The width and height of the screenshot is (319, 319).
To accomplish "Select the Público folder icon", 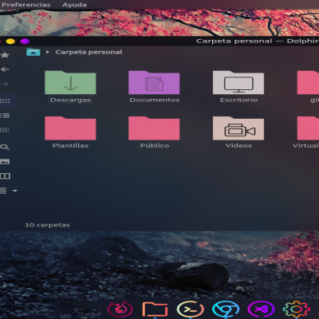I will 154,128.
